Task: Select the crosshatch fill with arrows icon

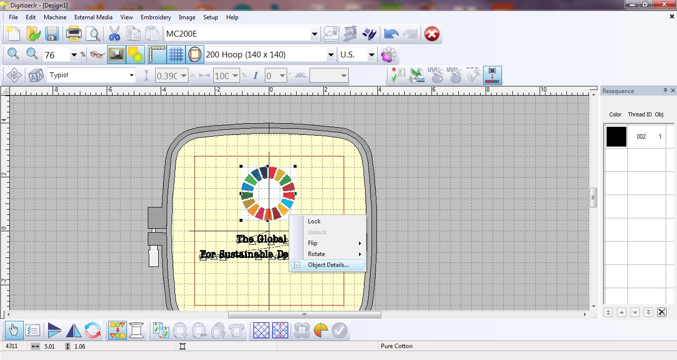Action: (x=280, y=330)
